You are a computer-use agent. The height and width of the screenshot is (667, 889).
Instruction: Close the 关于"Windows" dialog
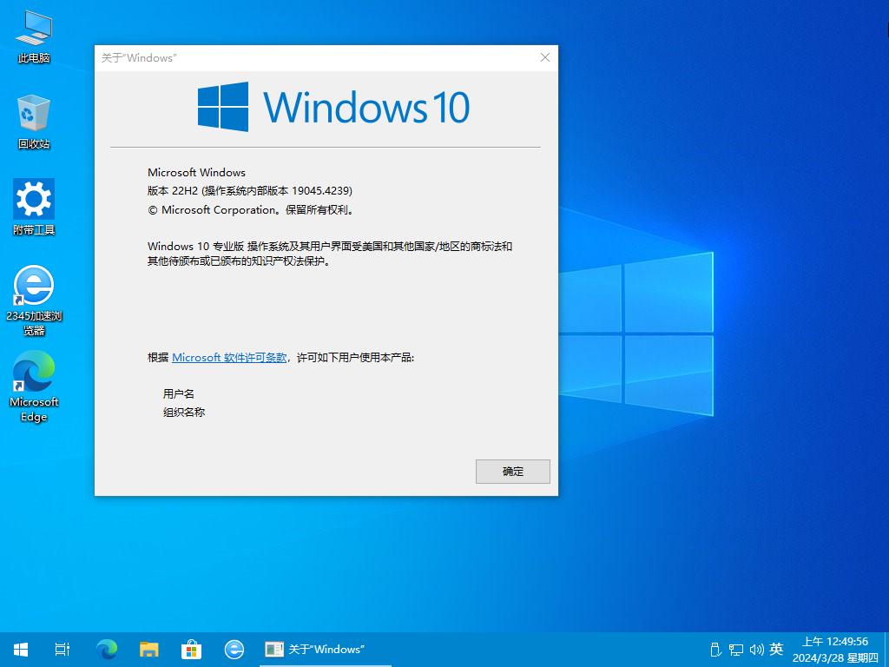(x=545, y=58)
